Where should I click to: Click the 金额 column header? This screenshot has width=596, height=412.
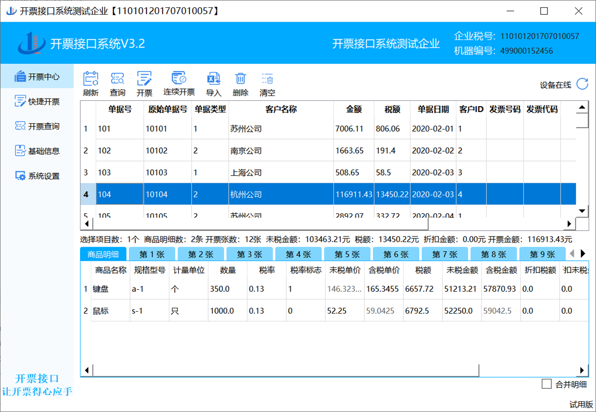353,110
